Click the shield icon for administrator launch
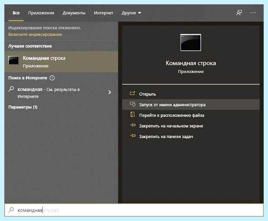Image resolution: width=268 pixels, height=221 pixels. click(132, 104)
